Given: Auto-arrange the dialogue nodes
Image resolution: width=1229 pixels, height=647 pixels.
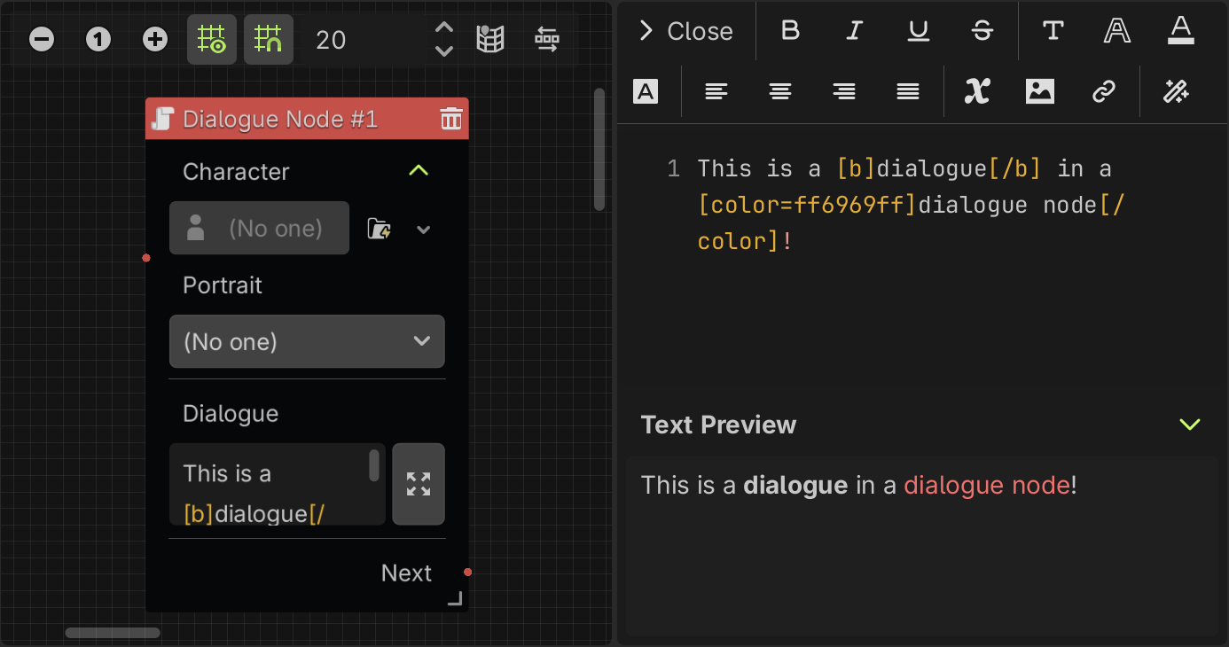Looking at the screenshot, I should (x=547, y=39).
